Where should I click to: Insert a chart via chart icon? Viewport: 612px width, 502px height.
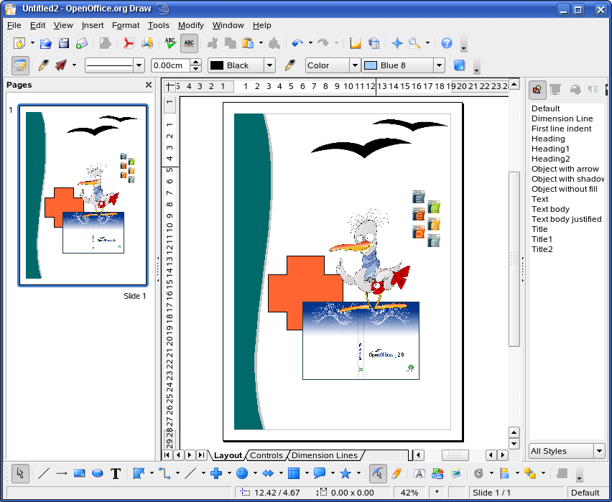click(355, 43)
